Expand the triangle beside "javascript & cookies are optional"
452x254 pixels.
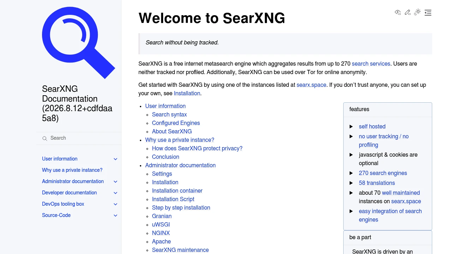pos(351,155)
